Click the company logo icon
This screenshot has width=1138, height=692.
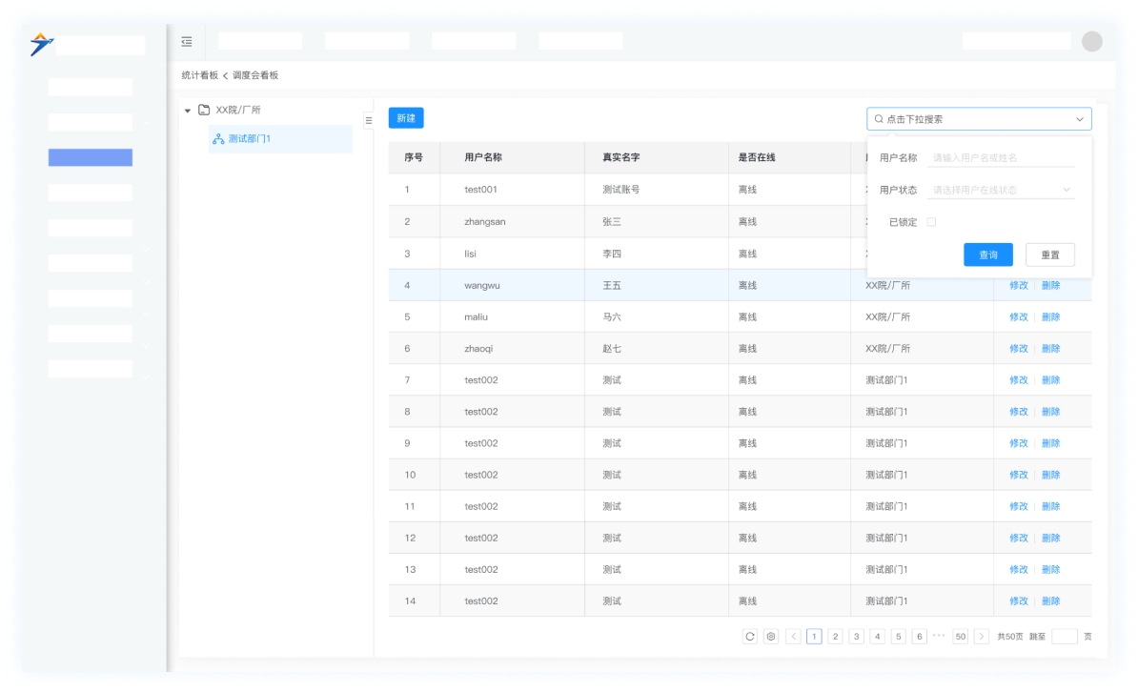41,44
